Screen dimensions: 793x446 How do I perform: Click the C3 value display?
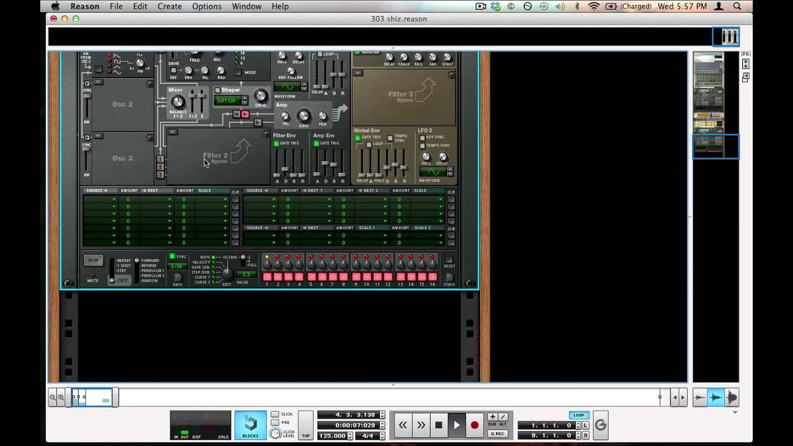pos(246,274)
